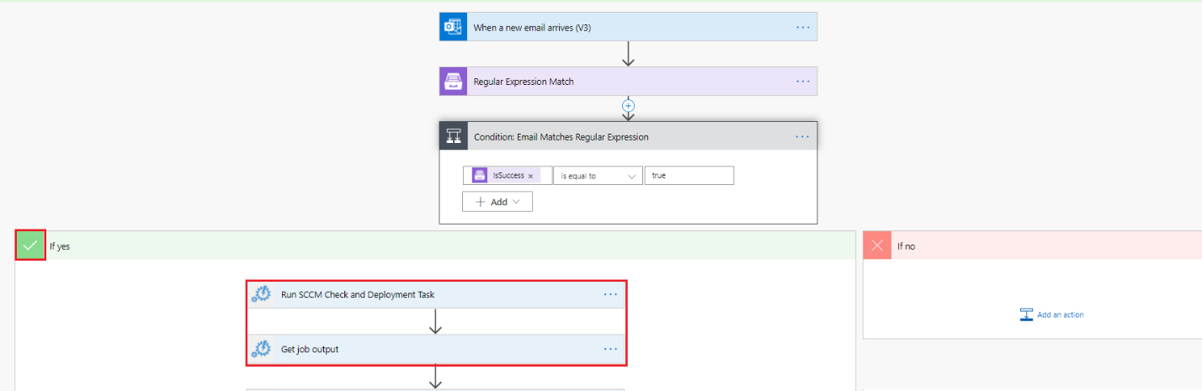
Task: Open ellipsis menu for Run SCCM task
Action: (x=610, y=294)
